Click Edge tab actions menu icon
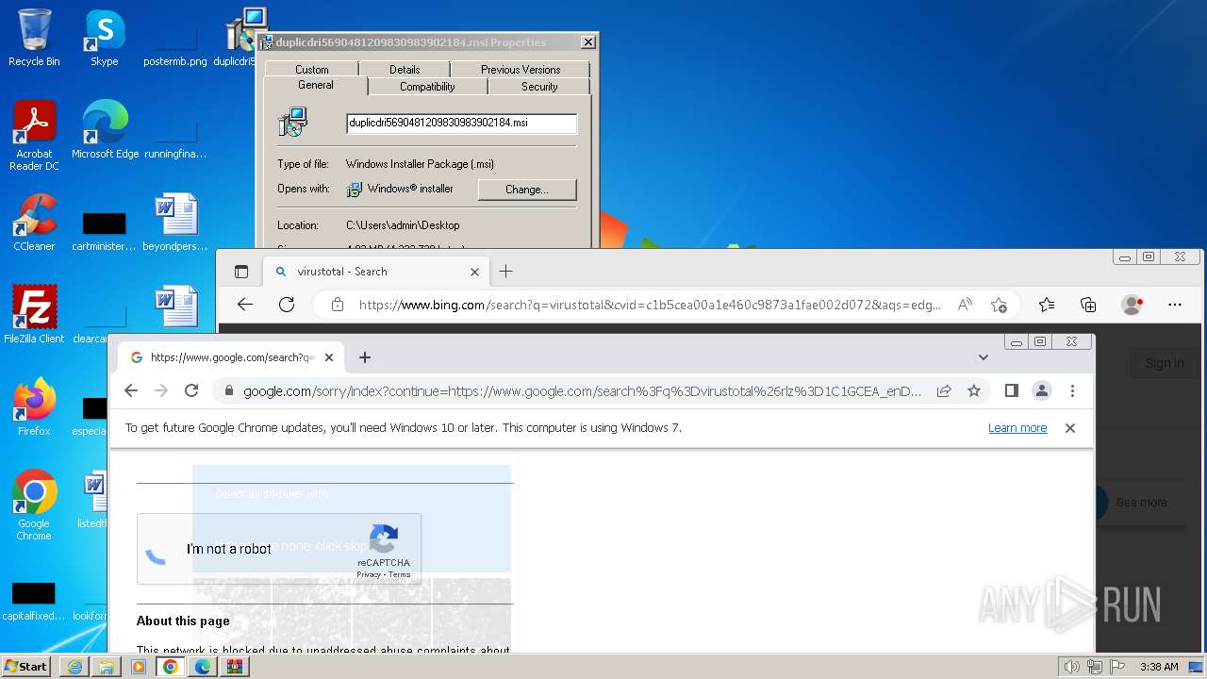1207x679 pixels. point(241,272)
